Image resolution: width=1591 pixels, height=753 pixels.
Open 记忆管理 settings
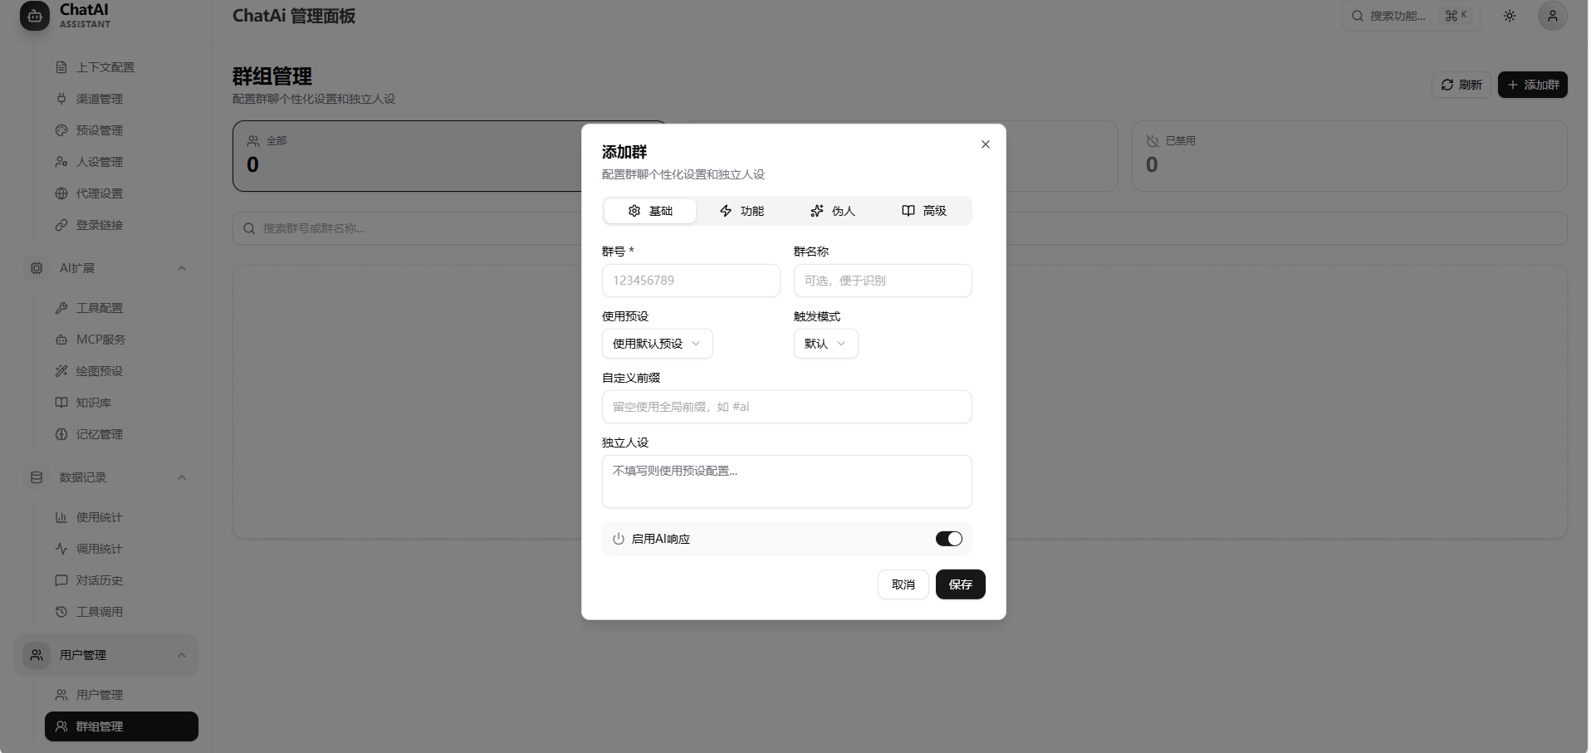point(100,433)
